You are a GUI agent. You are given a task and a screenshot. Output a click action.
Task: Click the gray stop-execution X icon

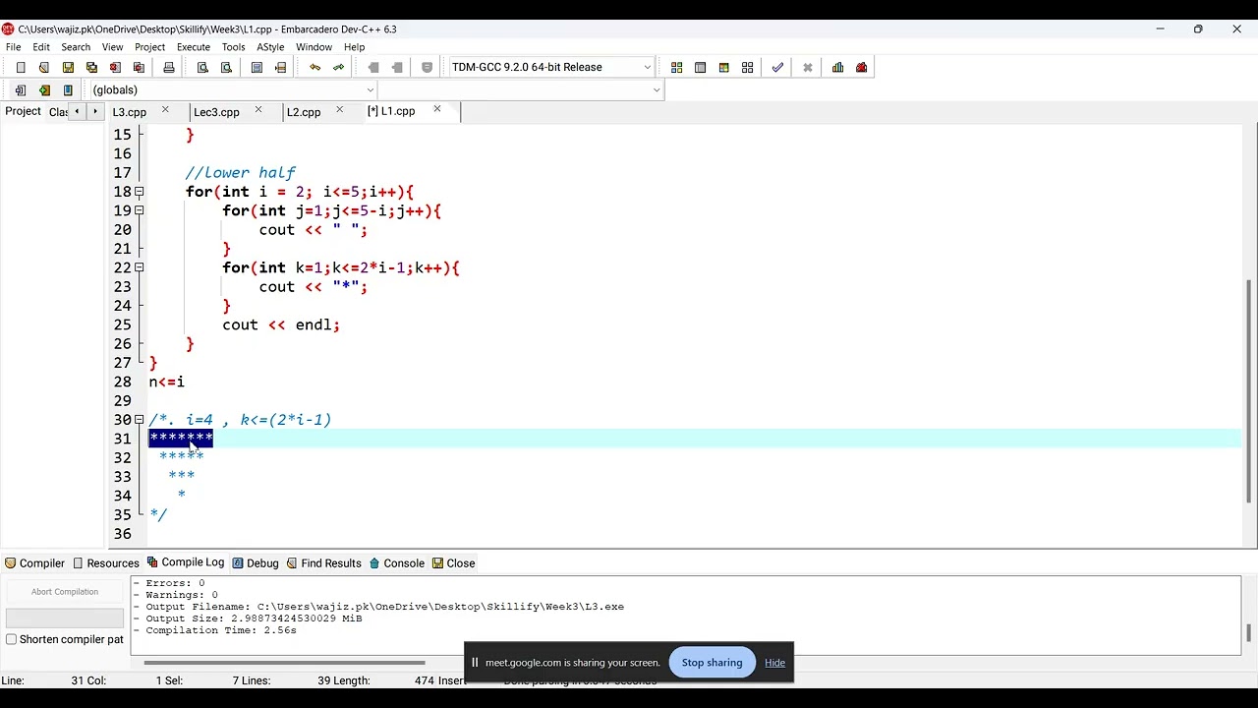[x=808, y=67]
